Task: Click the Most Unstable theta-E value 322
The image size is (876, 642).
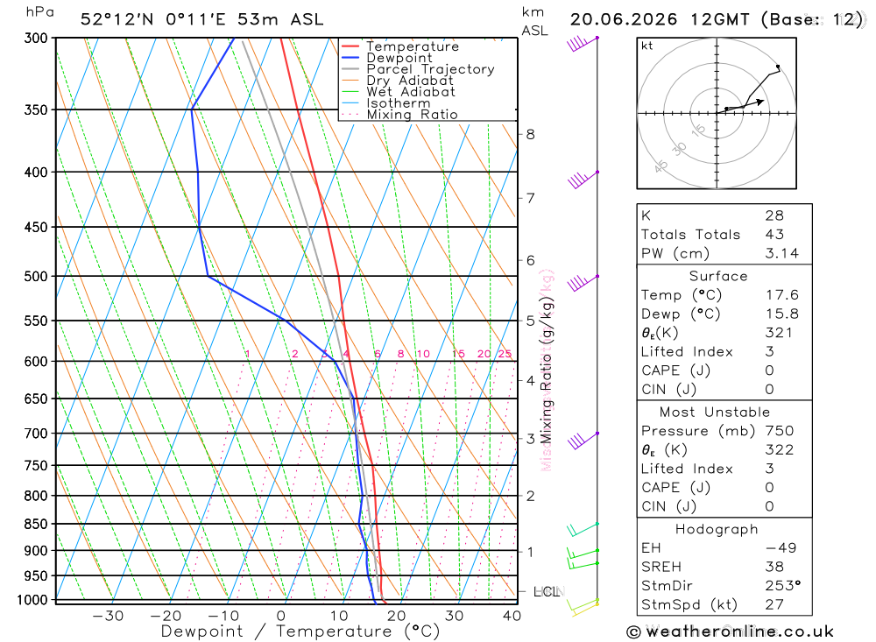Action: point(779,450)
